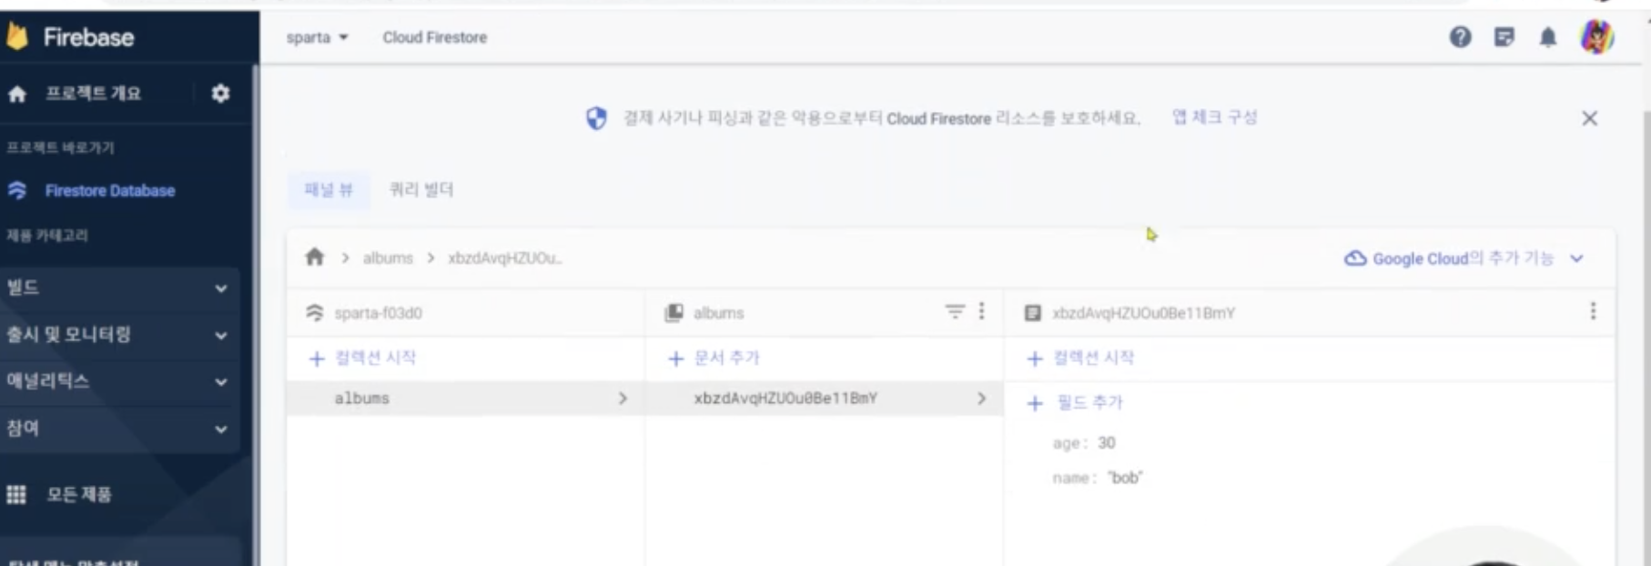
Task: Click the document ID header text
Action: coord(1144,313)
